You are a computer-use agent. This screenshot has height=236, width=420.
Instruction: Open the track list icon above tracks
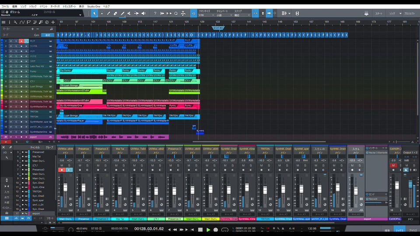3,22
